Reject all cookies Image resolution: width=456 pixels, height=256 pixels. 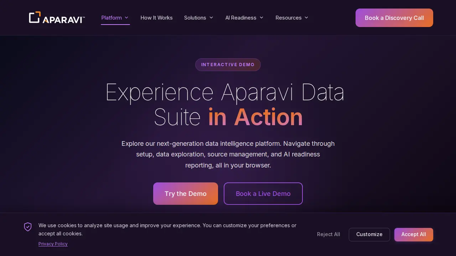click(328, 234)
